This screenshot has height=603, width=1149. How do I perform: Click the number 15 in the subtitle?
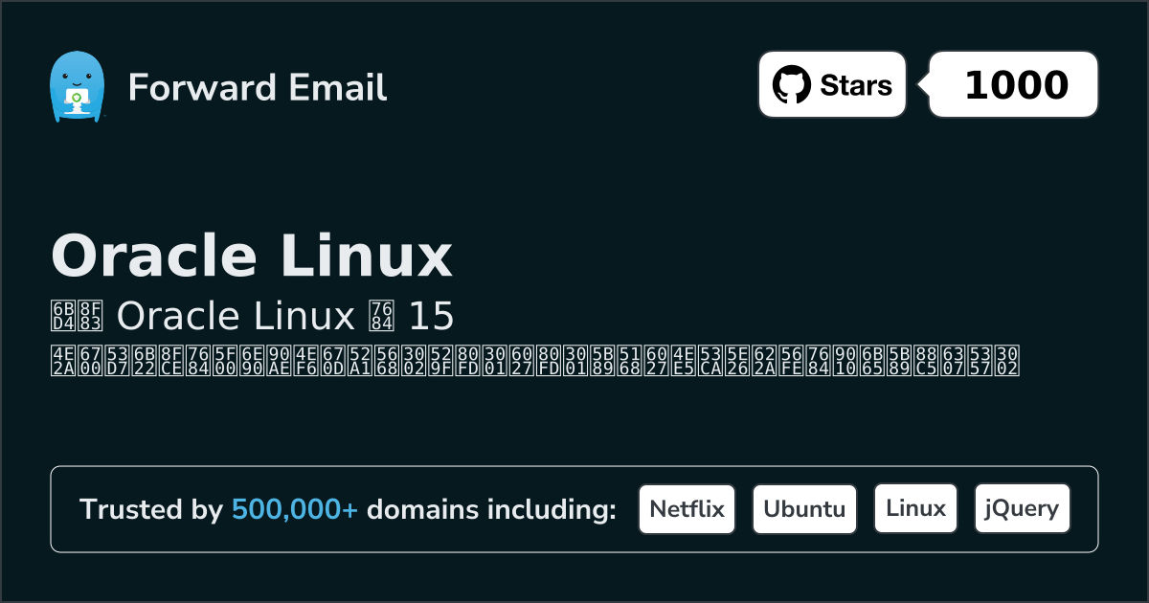(x=431, y=316)
